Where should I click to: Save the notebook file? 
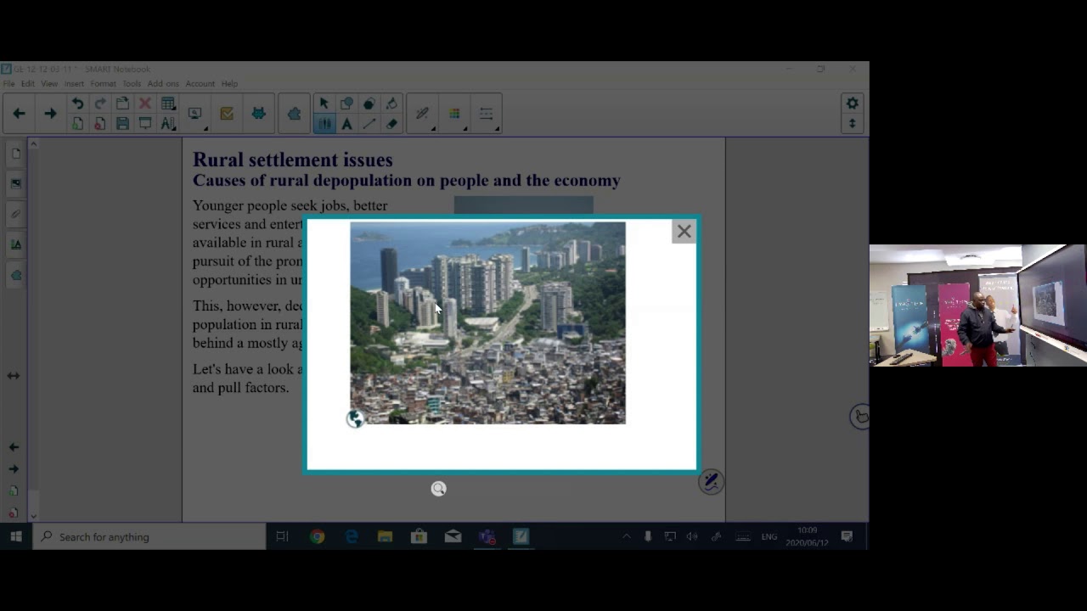coord(122,124)
